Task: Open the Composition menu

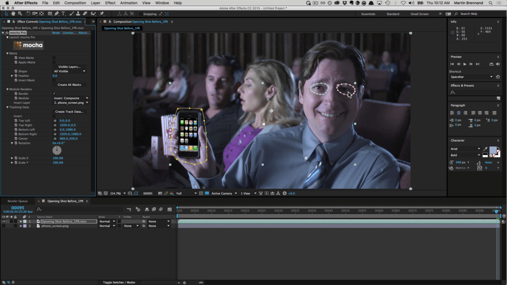Action: click(75, 3)
